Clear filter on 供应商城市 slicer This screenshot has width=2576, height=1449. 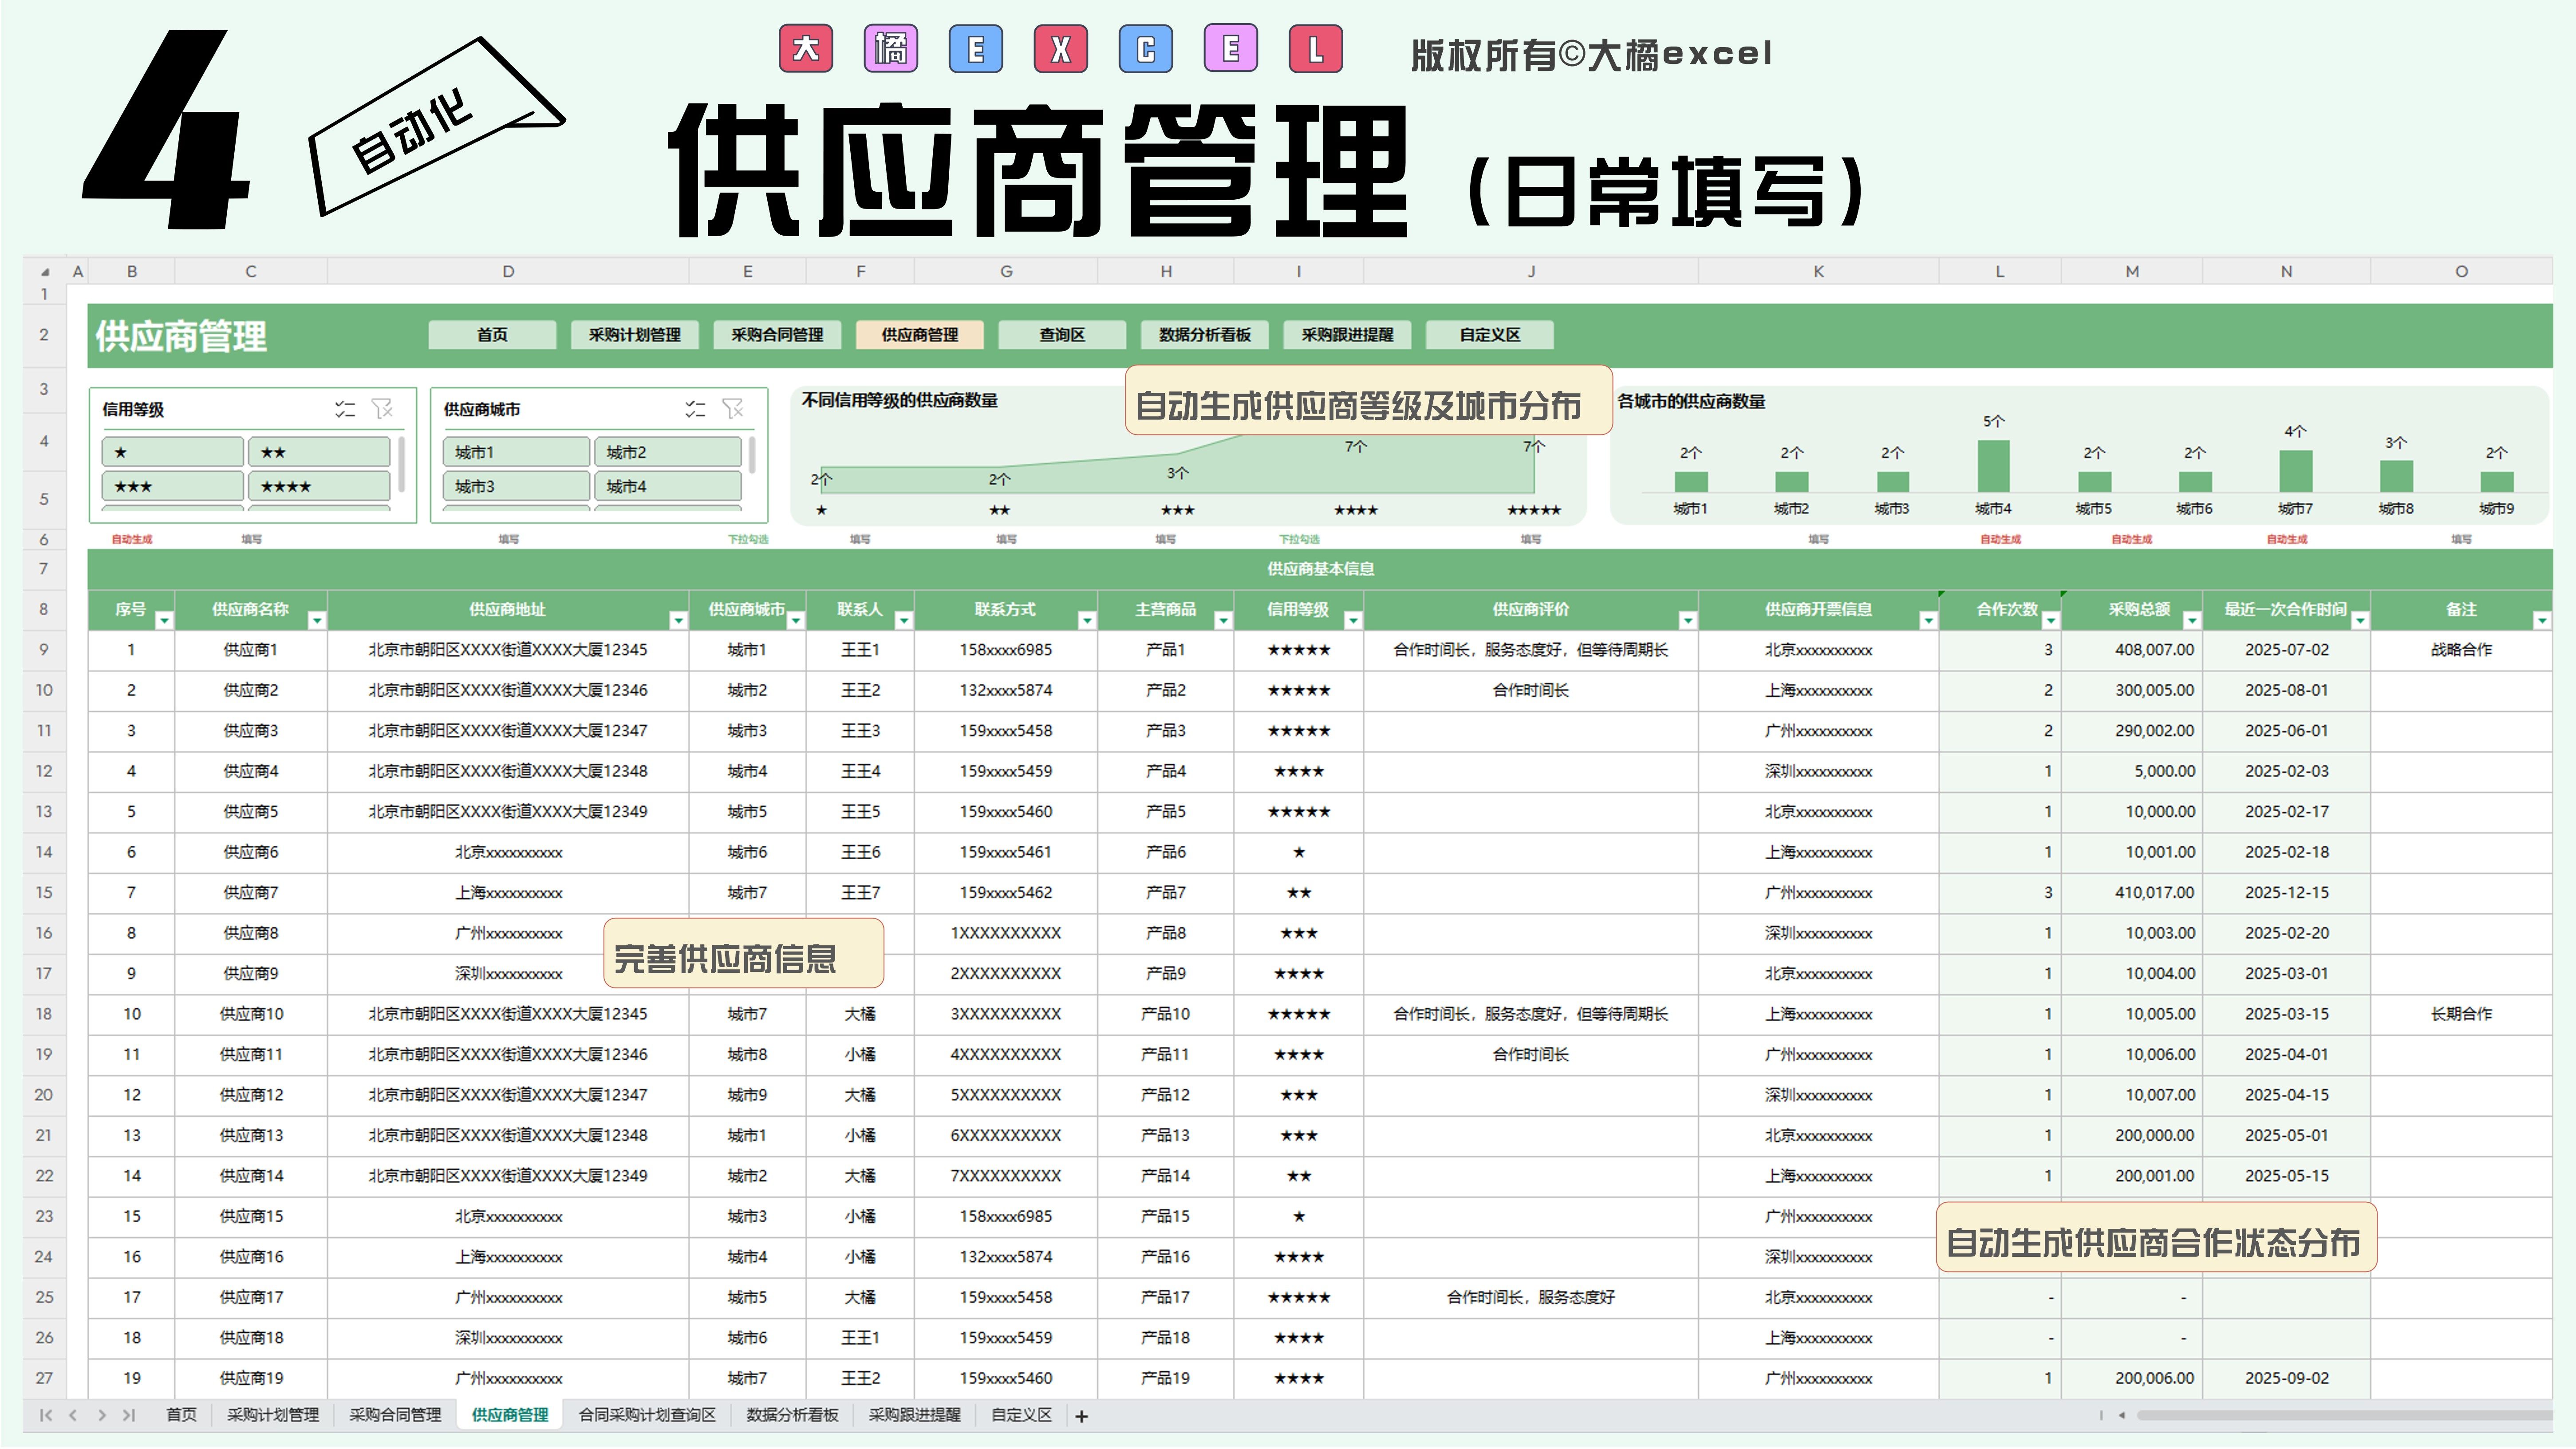(733, 409)
